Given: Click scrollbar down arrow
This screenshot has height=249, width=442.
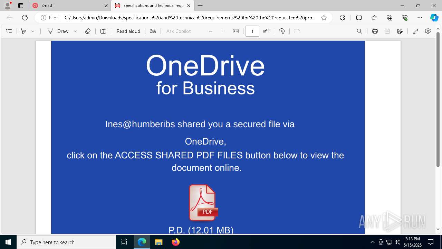Looking at the screenshot, I should pyautogui.click(x=438, y=230).
